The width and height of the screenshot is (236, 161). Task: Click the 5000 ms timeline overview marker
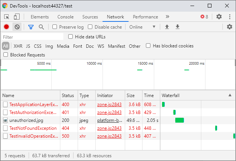pos(44,63)
